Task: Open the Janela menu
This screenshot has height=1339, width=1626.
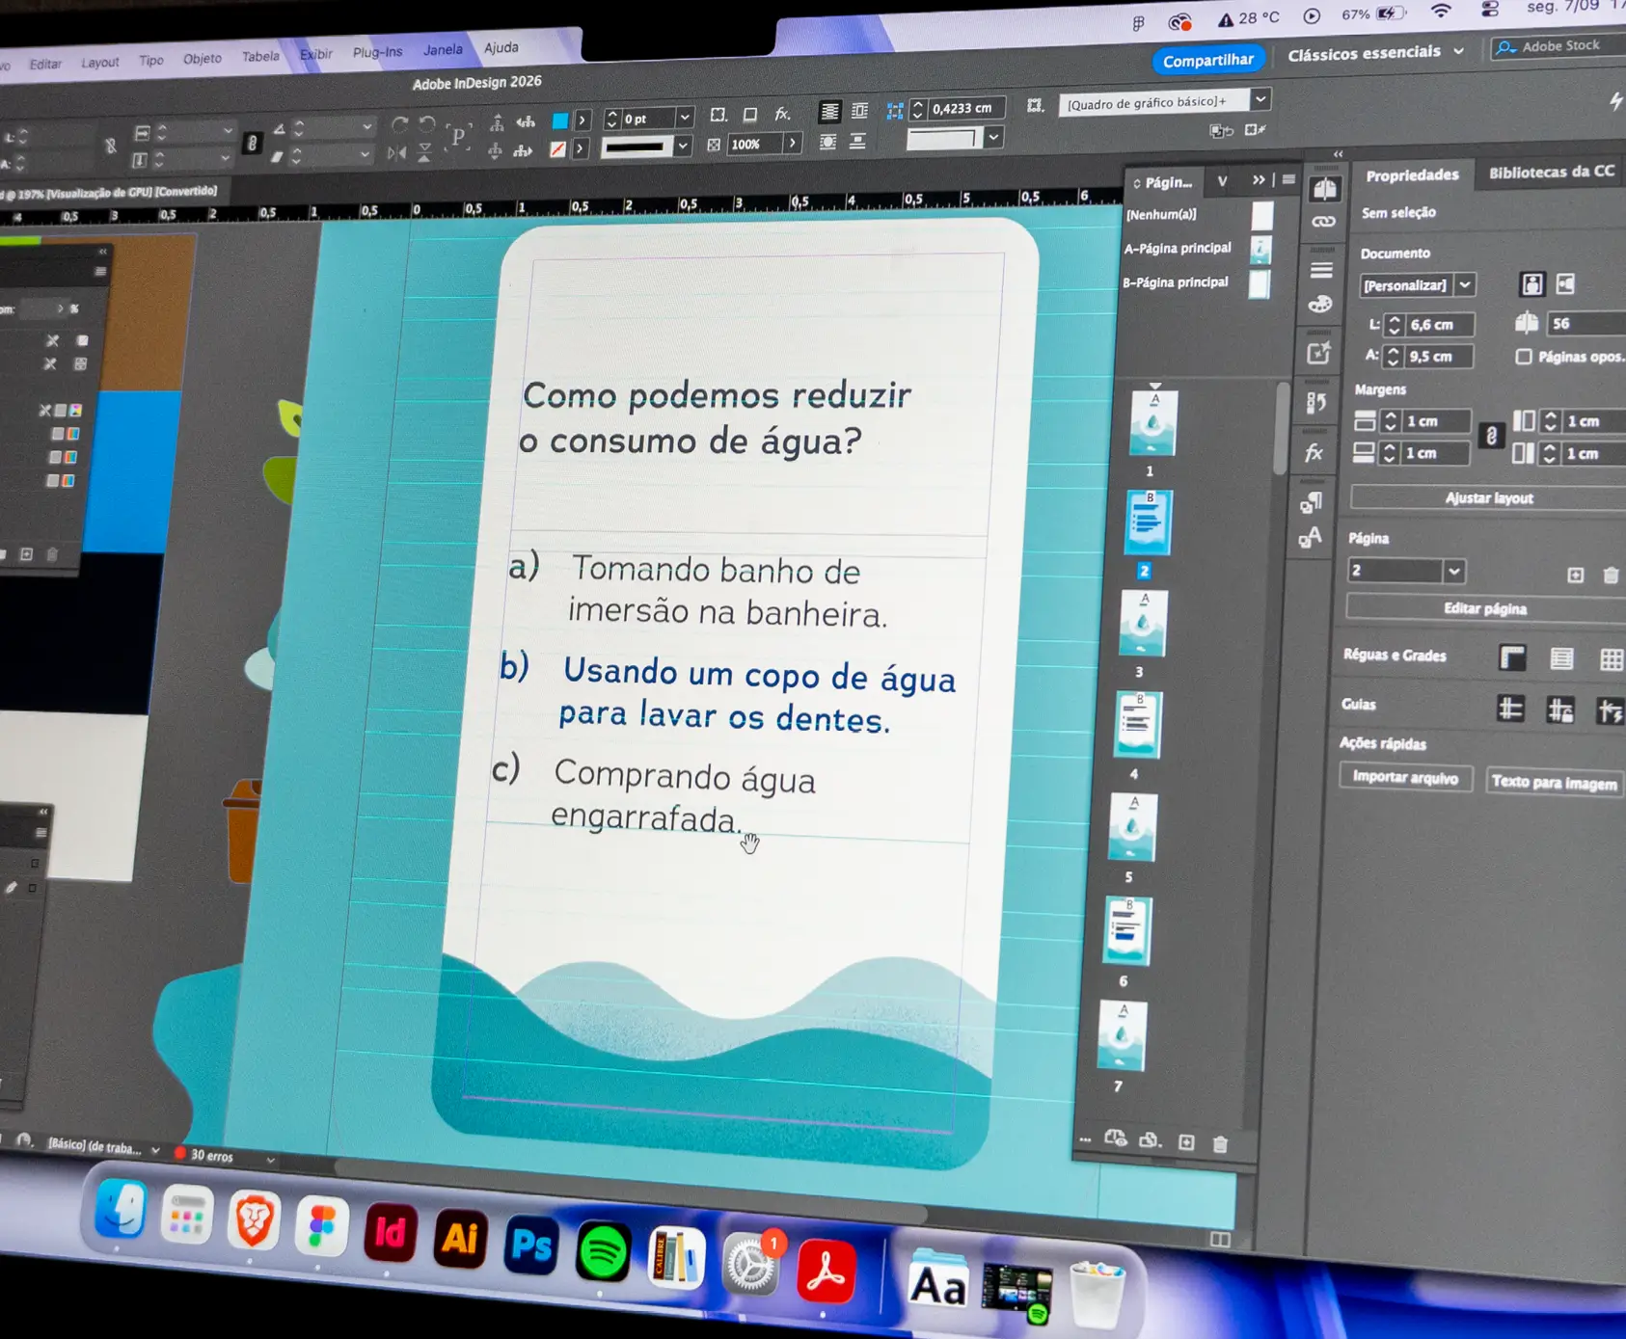Action: pos(443,50)
